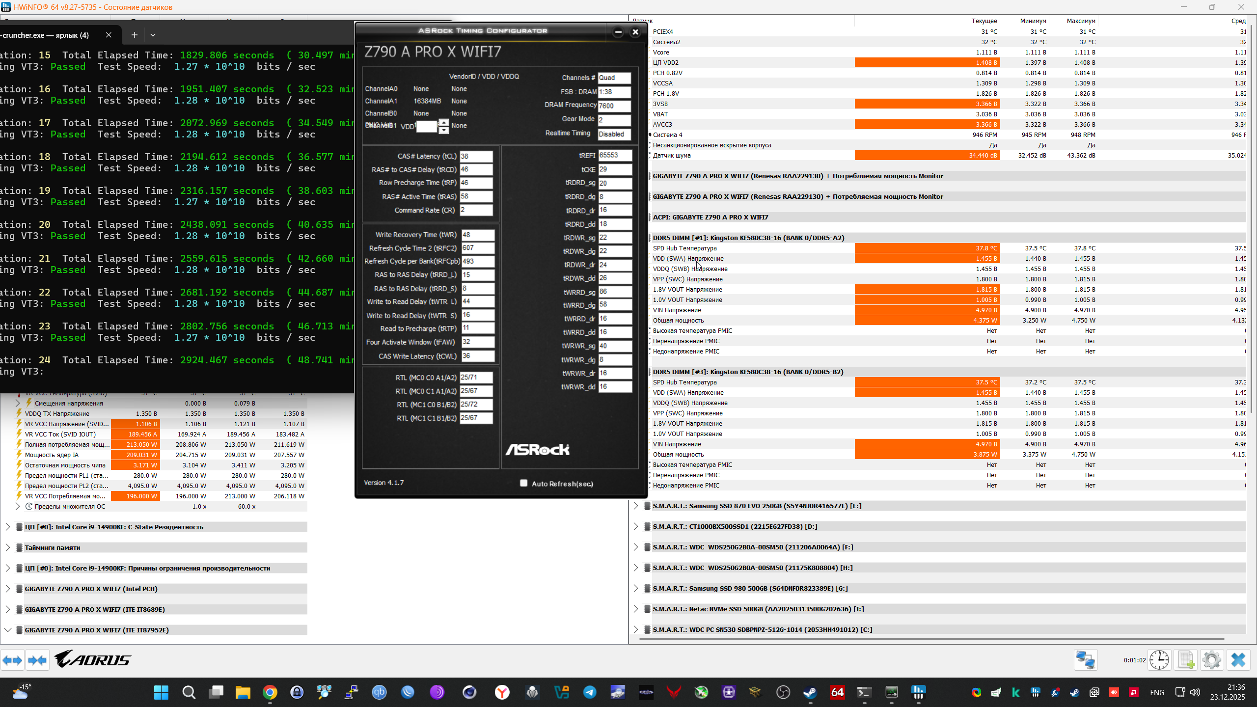Start logging with the sheet-plus icon
Screen dimensions: 1257x707
pos(1186,660)
